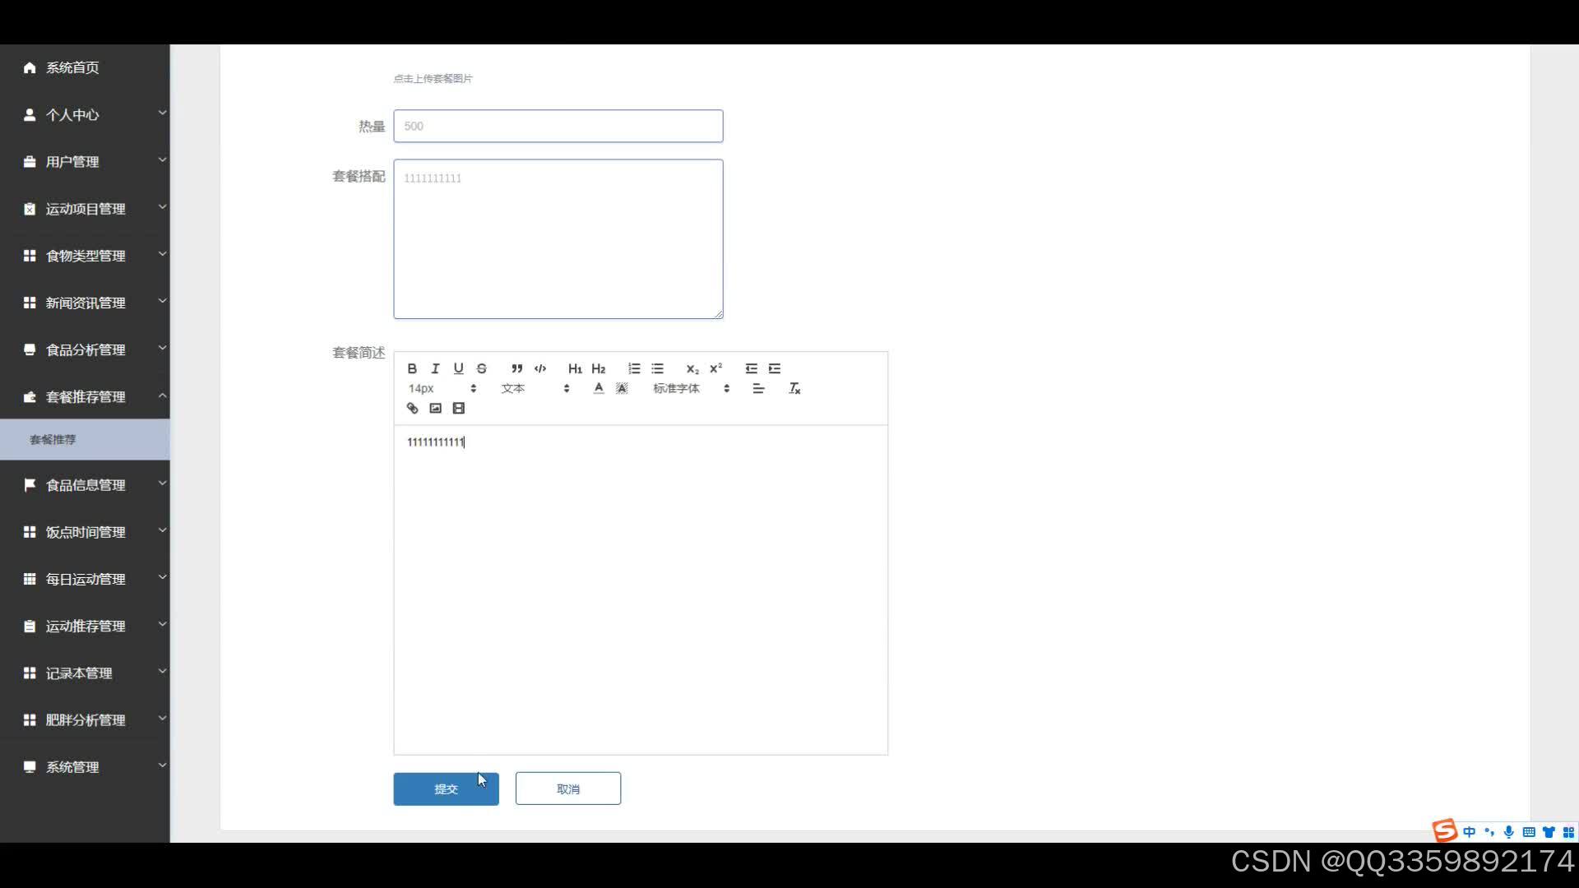Select the 套餐推荐 submenu item

85,439
